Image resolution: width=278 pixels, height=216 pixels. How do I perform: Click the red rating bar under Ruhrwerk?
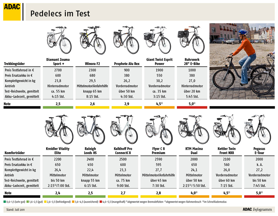192,108
